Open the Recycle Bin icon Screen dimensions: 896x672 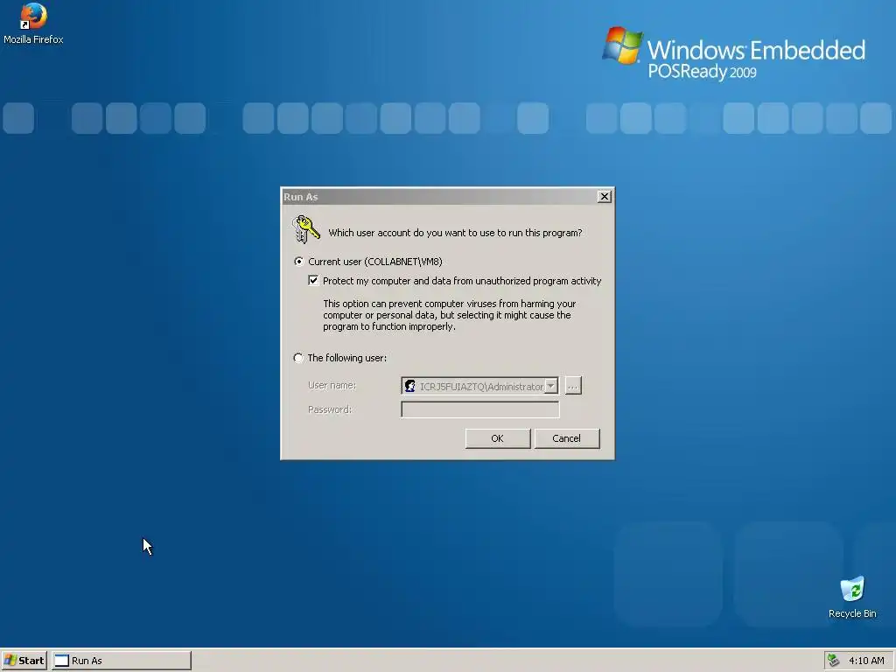852,598
